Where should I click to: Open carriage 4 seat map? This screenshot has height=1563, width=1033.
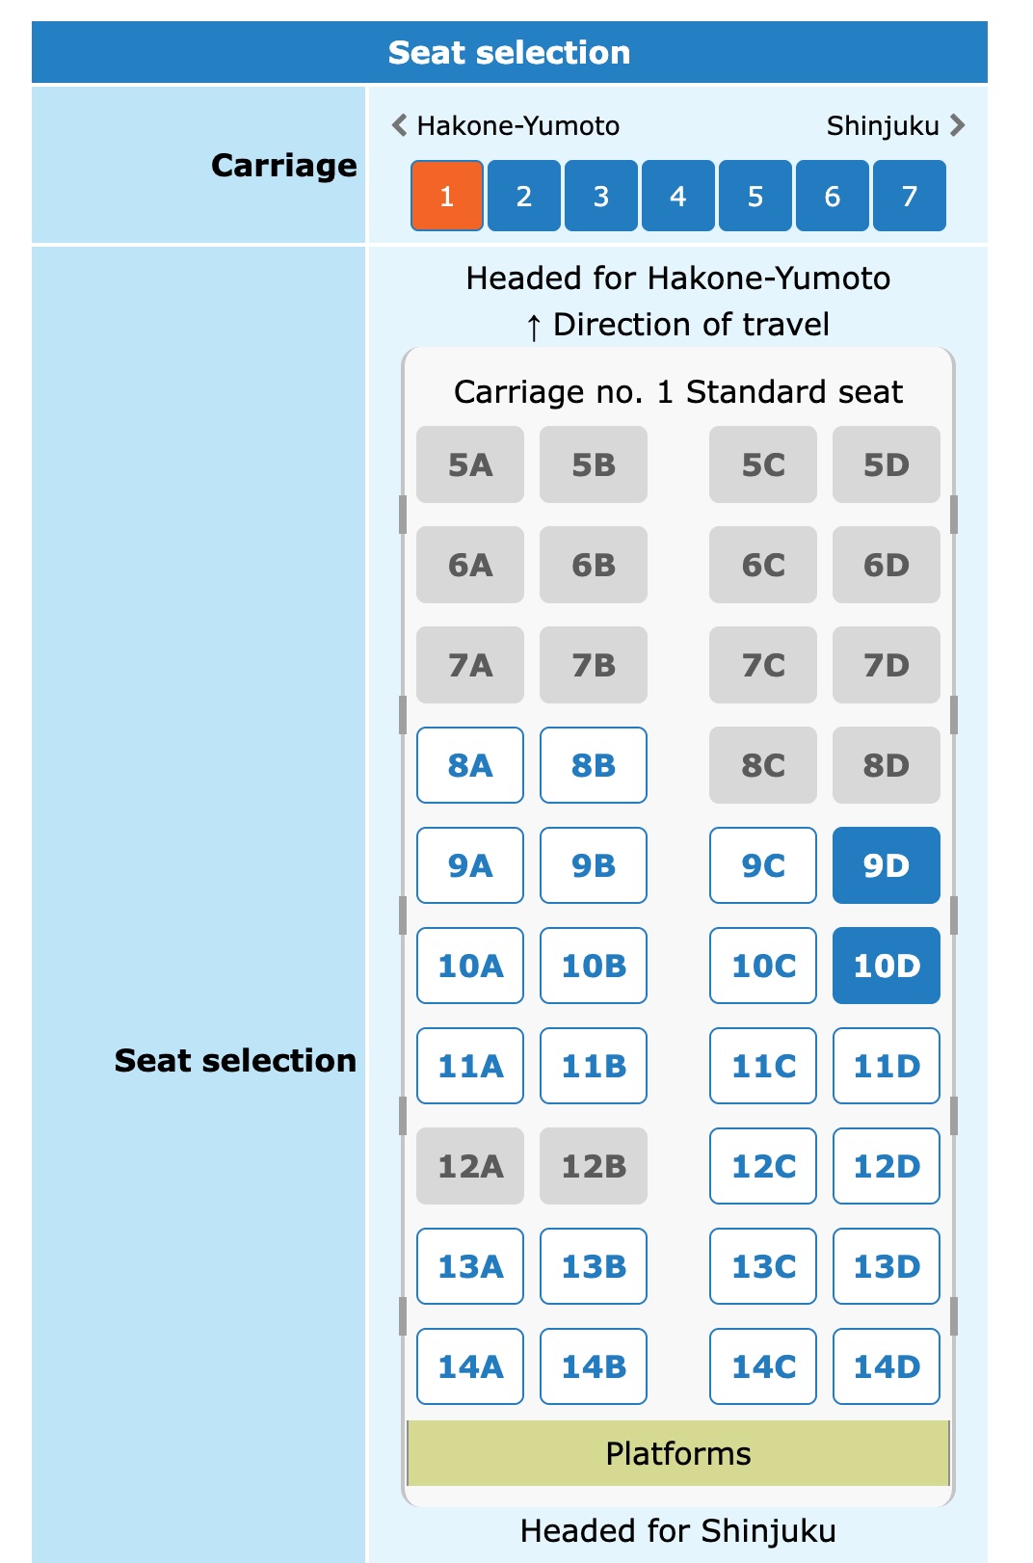(677, 196)
